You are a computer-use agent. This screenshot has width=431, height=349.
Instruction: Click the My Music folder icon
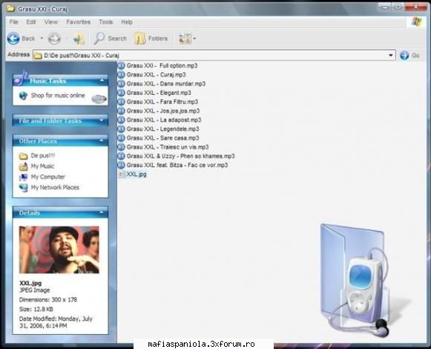coord(23,166)
